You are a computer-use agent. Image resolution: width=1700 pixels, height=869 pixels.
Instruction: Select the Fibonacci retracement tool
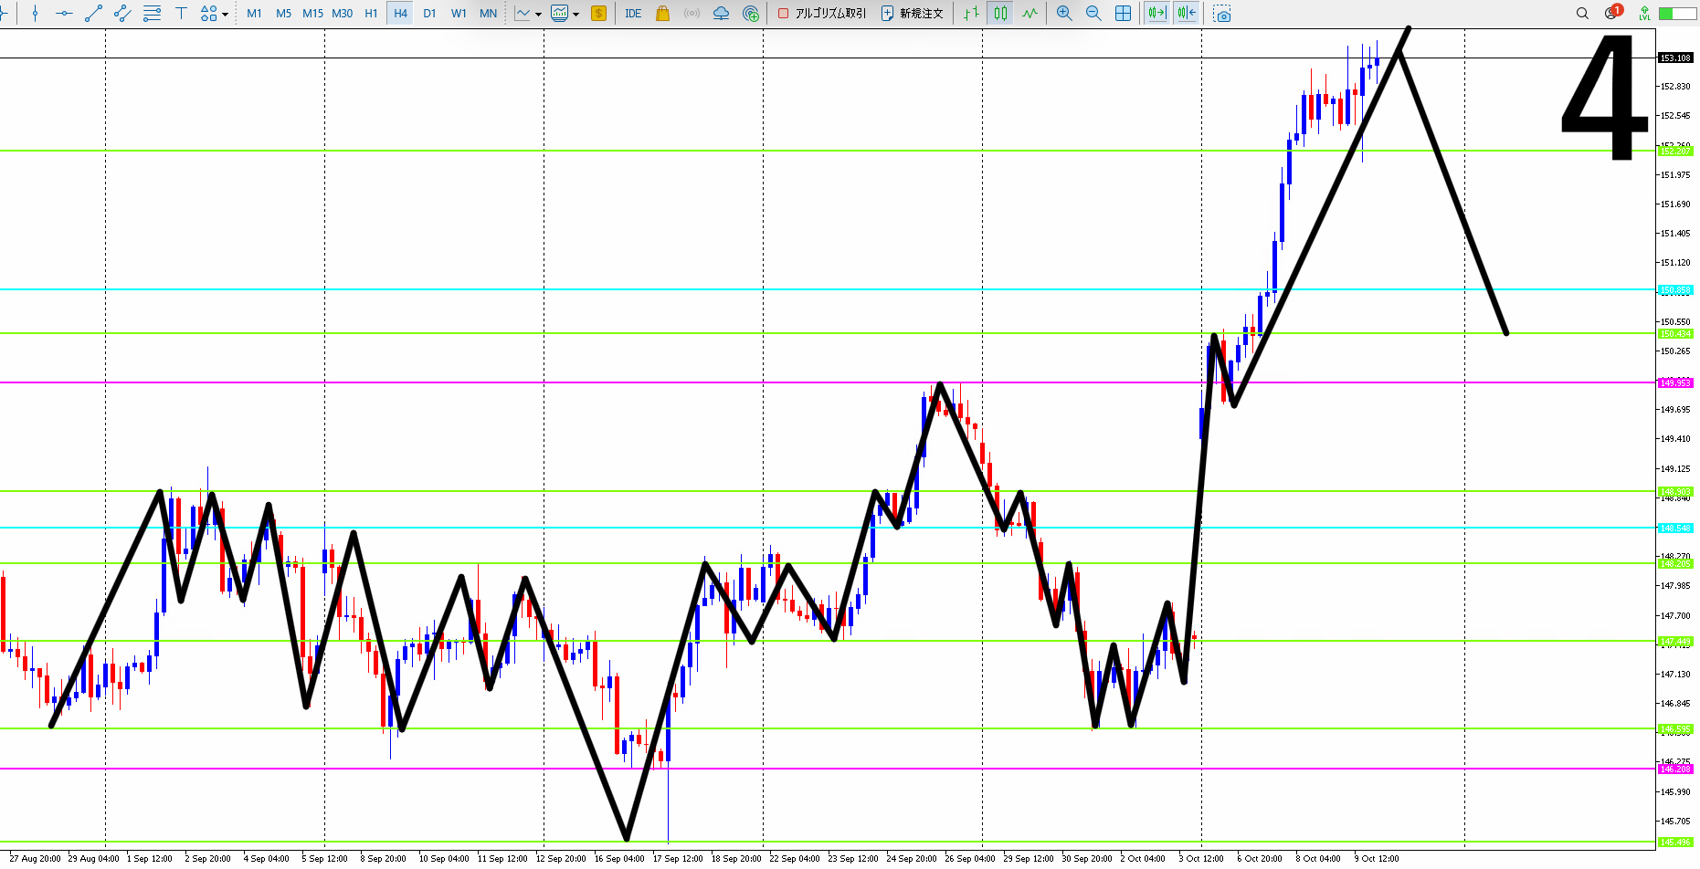(x=152, y=14)
